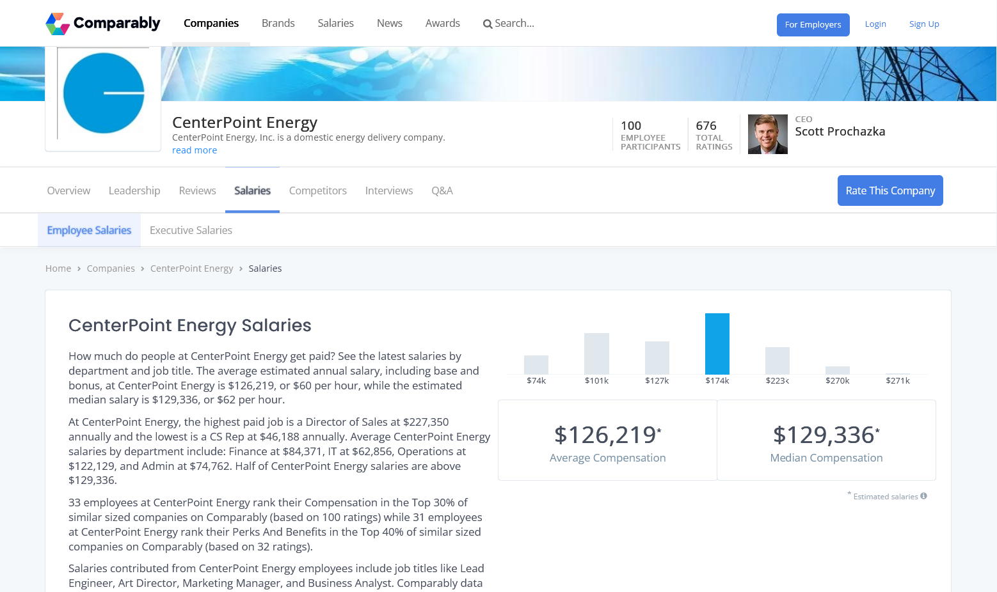This screenshot has width=997, height=592.
Task: Click the $223k salary bar
Action: pyautogui.click(x=778, y=361)
